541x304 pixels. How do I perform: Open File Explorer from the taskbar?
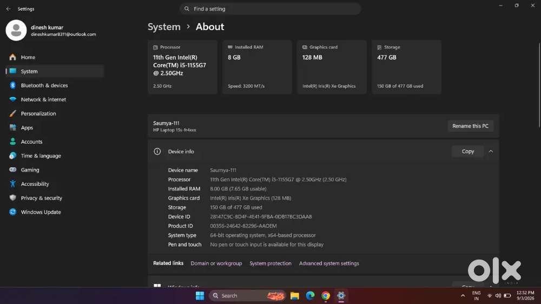pos(295,296)
